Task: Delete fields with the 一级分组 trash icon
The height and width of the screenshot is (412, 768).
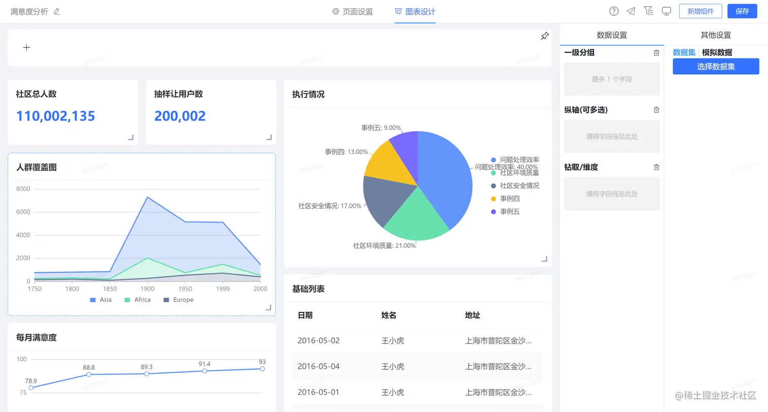Action: point(656,53)
